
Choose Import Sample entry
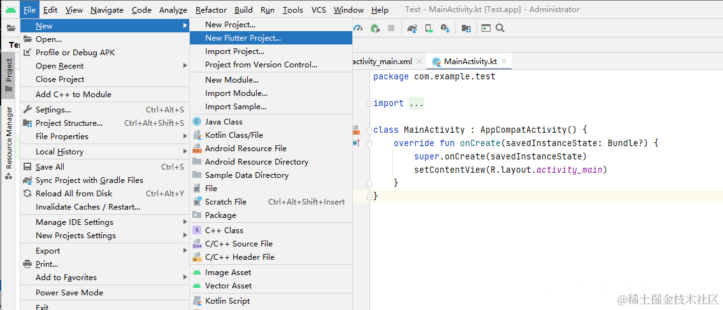(x=271, y=106)
